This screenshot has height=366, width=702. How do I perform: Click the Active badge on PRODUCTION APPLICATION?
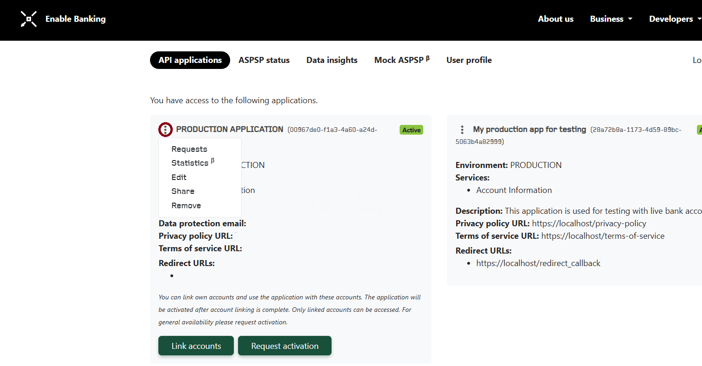411,130
